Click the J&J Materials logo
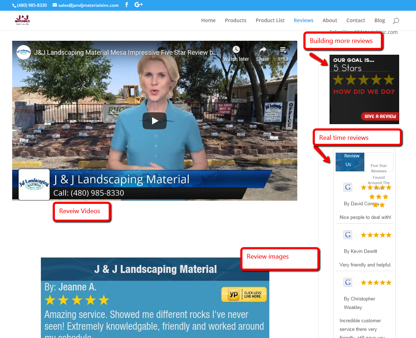The width and height of the screenshot is (416, 338). tap(22, 20)
